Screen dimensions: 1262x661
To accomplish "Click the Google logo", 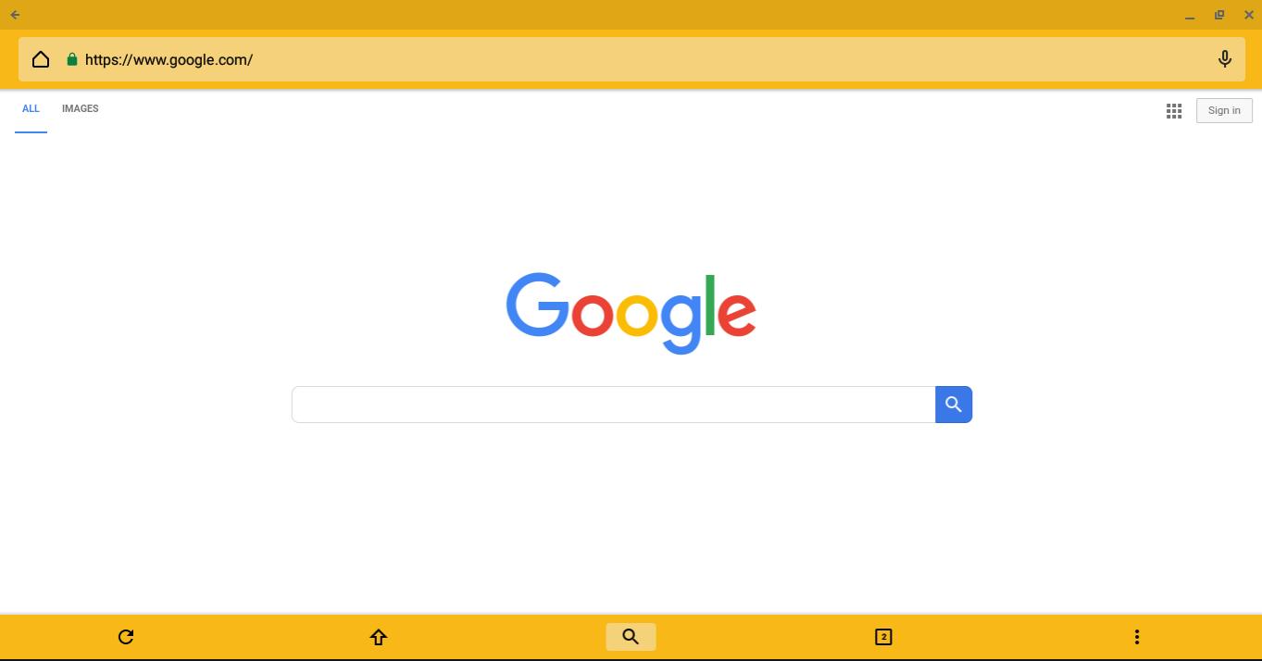I will tap(631, 313).
